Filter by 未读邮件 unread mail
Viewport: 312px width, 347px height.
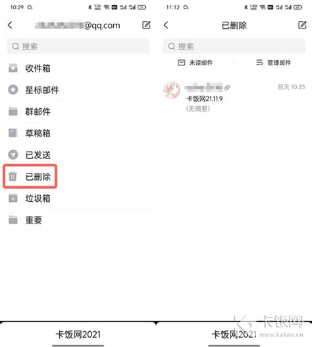tap(195, 63)
